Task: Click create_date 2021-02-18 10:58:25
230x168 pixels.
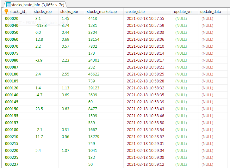Action: point(145,74)
